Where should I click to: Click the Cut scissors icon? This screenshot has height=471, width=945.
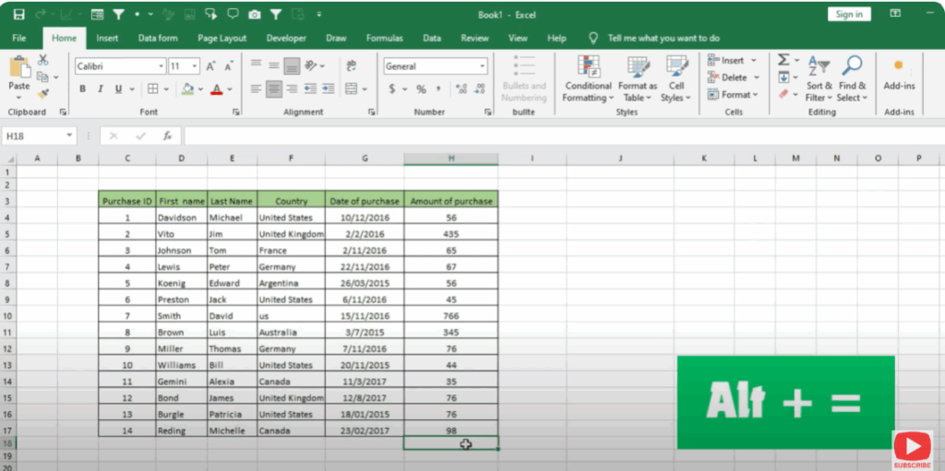pyautogui.click(x=42, y=60)
